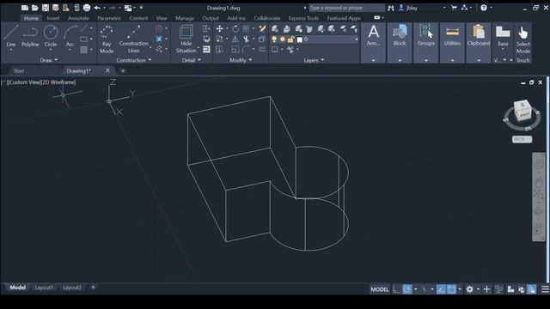Open the Layout2 tab
Screen dimensions: 550x309
point(72,288)
